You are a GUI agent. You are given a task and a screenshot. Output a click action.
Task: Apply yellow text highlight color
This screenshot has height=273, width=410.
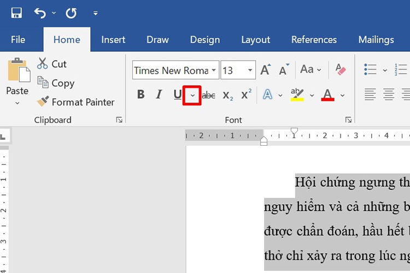297,94
